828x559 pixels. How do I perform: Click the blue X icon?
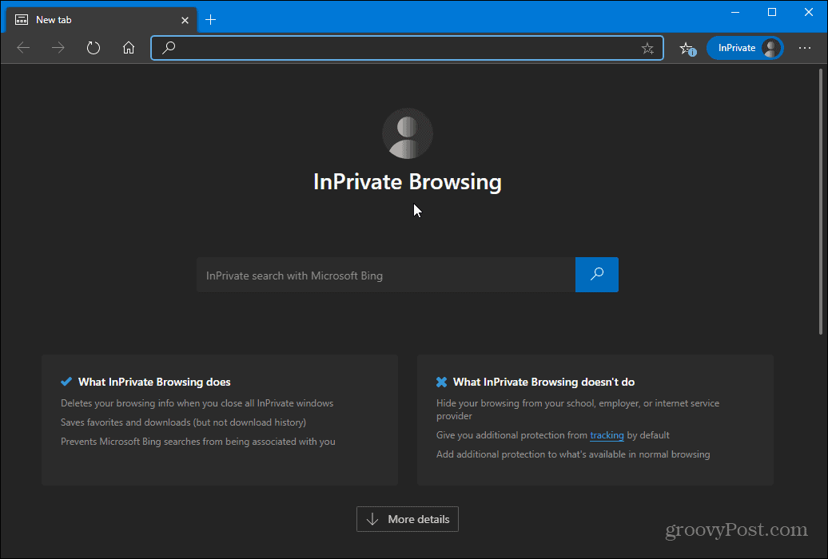coord(441,382)
